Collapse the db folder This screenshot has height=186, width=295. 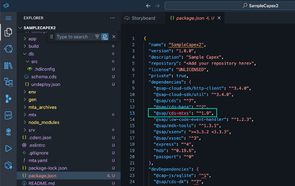pyautogui.click(x=31, y=54)
